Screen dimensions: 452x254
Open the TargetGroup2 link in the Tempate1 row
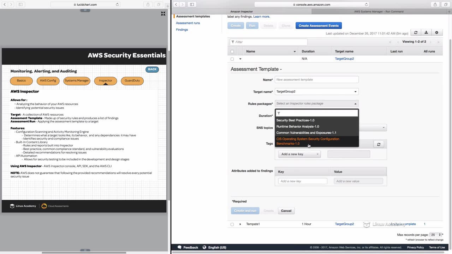pyautogui.click(x=344, y=224)
